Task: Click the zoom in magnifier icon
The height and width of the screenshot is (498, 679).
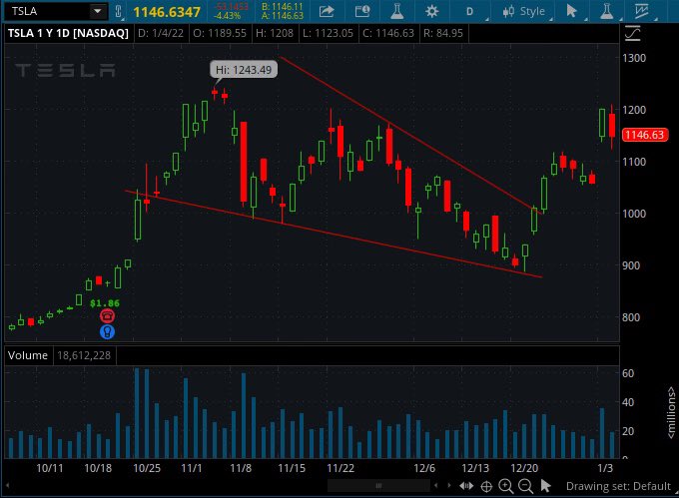Action: coord(506,486)
